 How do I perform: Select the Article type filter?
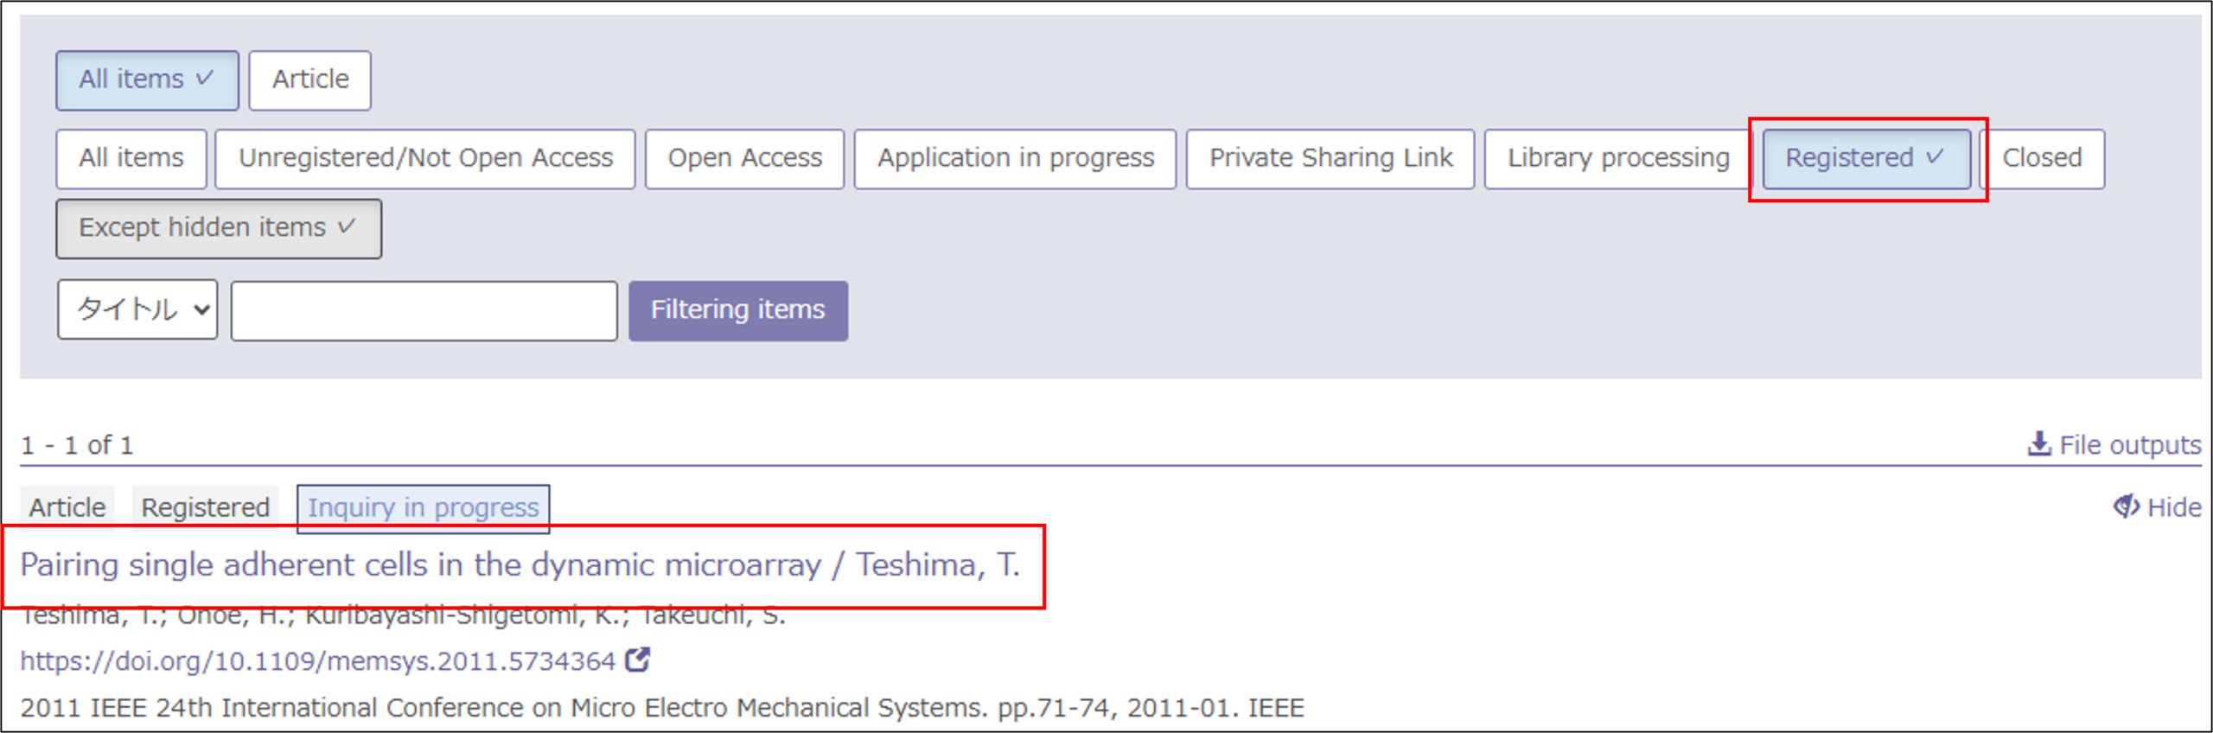tap(310, 80)
